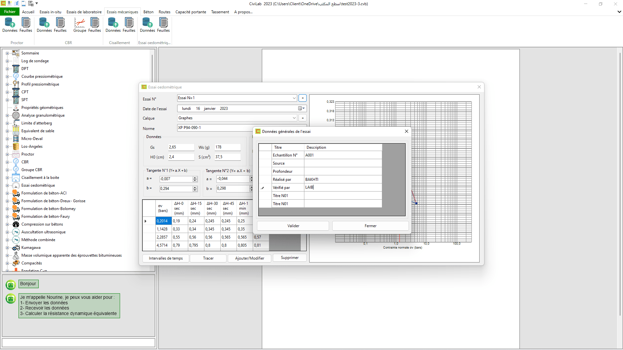
Task: Click the Nourine assistant avatar beside Bonjour
Action: 11,285
